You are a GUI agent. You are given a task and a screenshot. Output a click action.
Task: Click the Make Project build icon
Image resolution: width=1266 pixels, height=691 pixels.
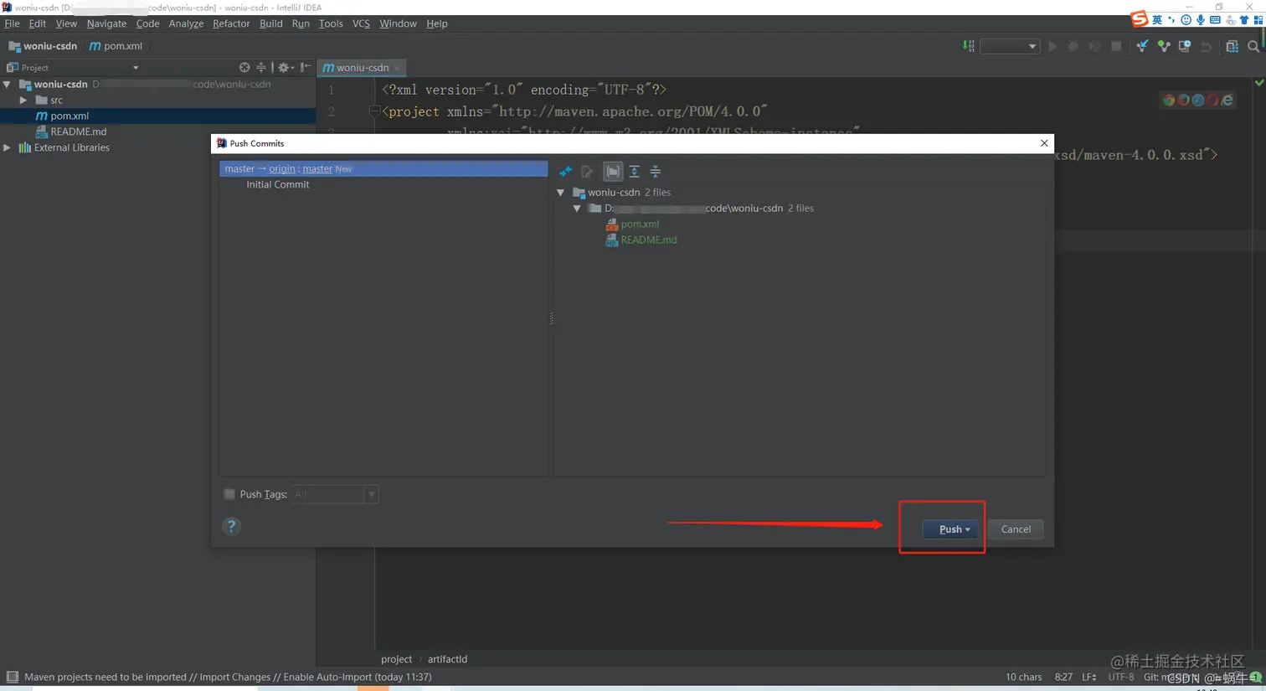coord(969,46)
